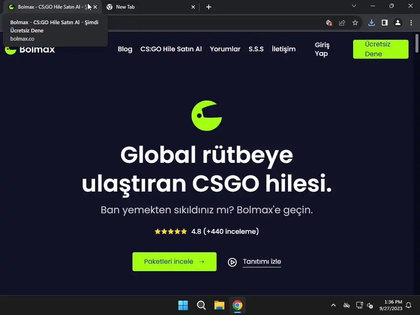Click the 4.8 (+440 inceleme) text
The image size is (420, 315).
225,231
